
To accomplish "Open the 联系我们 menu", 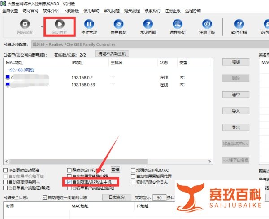I will click(x=152, y=11).
